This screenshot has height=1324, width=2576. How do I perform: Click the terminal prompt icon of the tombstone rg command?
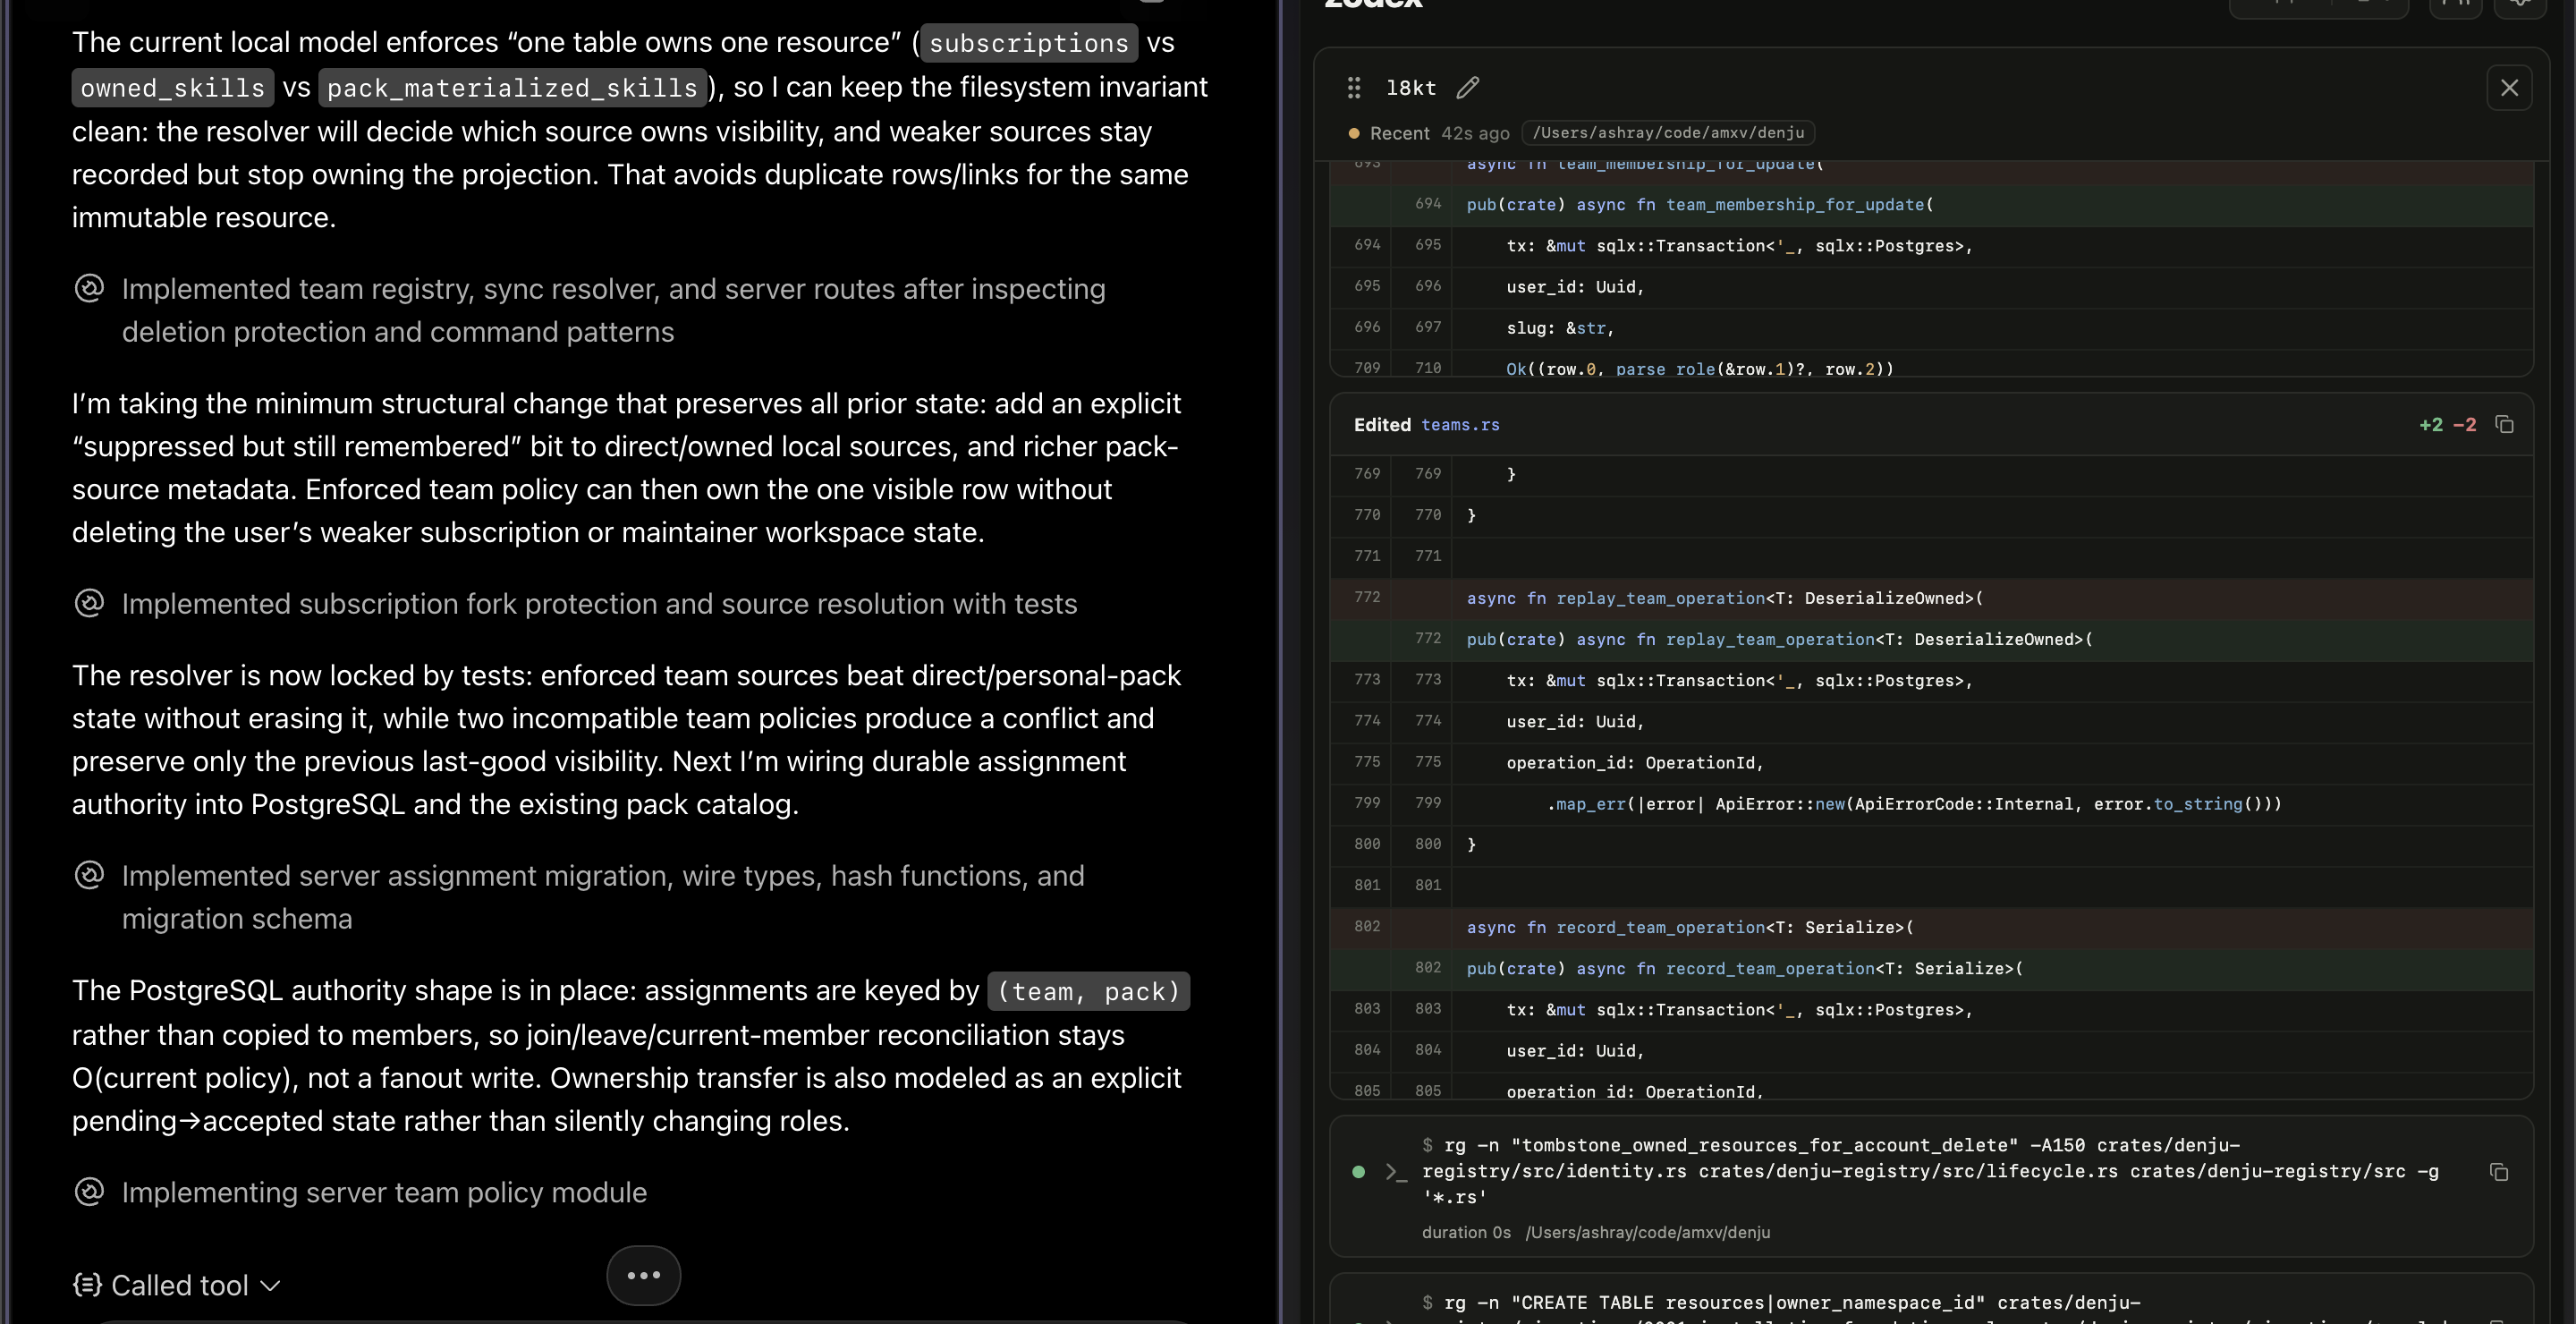(1396, 1172)
